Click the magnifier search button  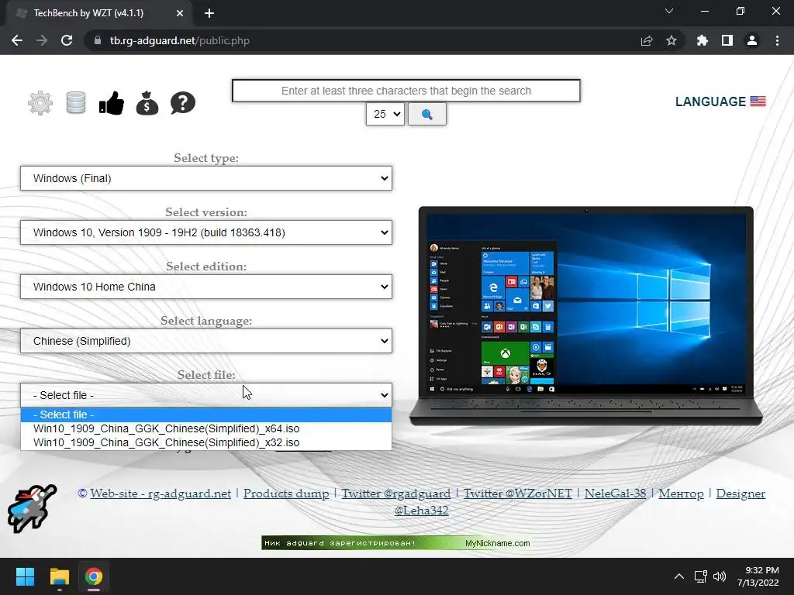427,115
